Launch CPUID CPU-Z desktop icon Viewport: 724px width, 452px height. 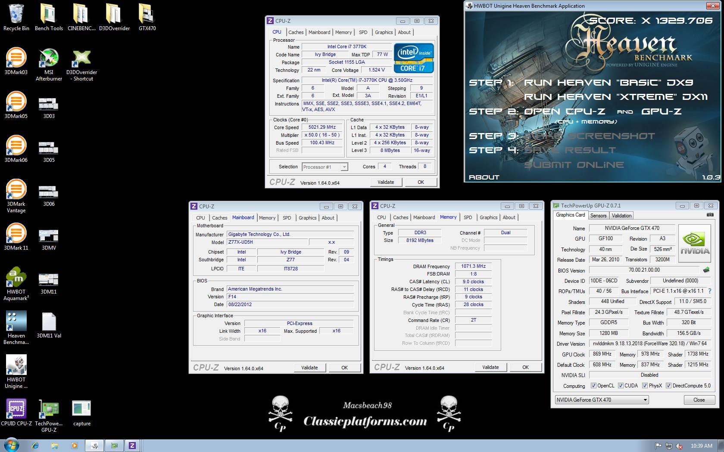[16, 412]
